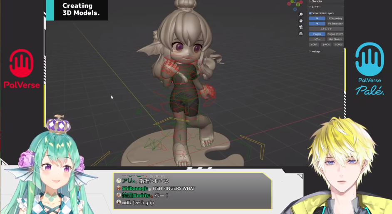392x214 pixels.
Task: Click the blue PalVerse Palé logo
Action: (x=370, y=69)
